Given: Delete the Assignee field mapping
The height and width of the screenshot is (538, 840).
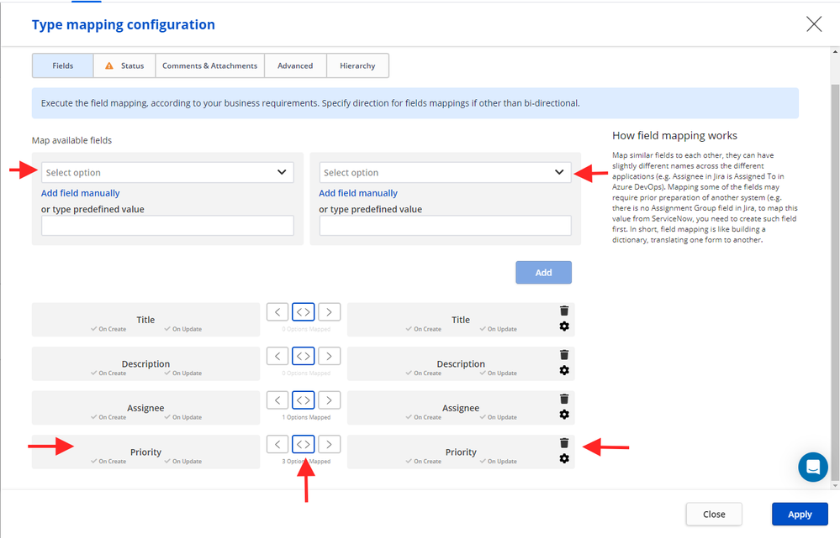Looking at the screenshot, I should coord(564,399).
